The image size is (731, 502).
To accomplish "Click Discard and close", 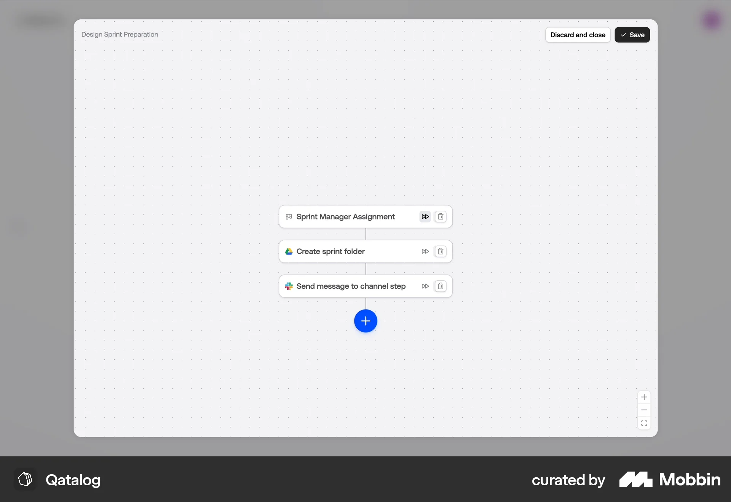I will [578, 35].
